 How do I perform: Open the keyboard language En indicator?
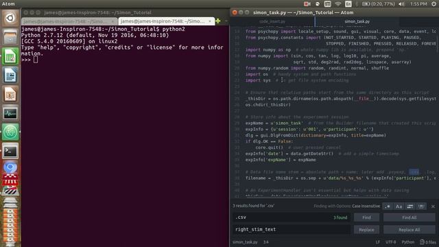pos(348,4)
